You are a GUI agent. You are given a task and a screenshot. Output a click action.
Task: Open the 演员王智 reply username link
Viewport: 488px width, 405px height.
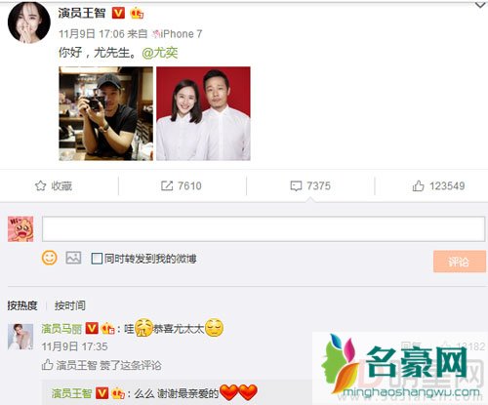71,393
